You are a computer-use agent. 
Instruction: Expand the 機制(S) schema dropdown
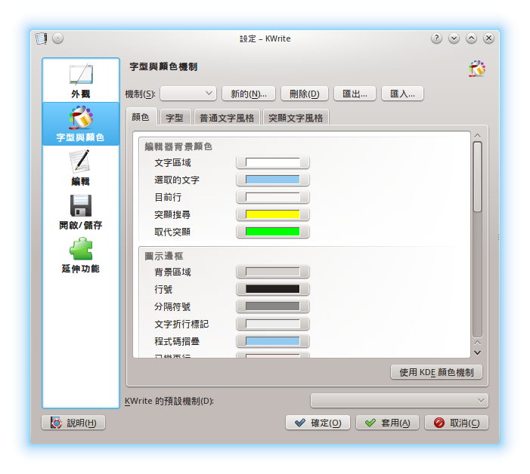coord(188,94)
